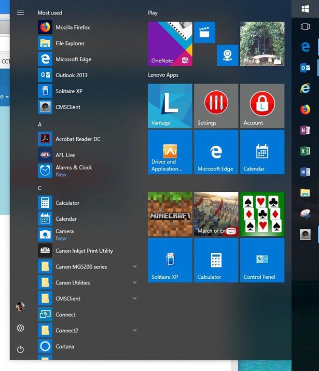Open Settings gear in Start sidebar
The height and width of the screenshot is (371, 319).
click(20, 328)
